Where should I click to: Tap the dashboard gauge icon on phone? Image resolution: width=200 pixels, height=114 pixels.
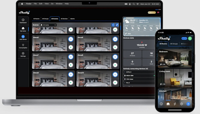pos(161,104)
